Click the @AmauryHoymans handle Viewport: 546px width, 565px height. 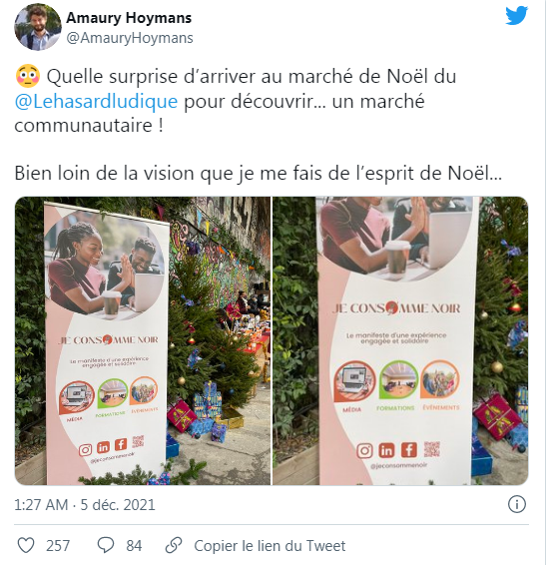pyautogui.click(x=130, y=38)
